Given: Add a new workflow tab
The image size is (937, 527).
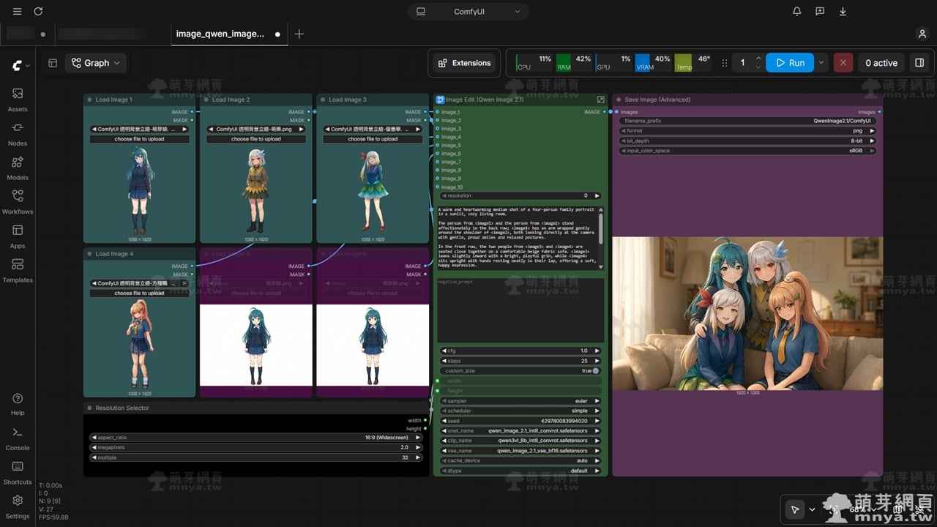Looking at the screenshot, I should [x=299, y=34].
